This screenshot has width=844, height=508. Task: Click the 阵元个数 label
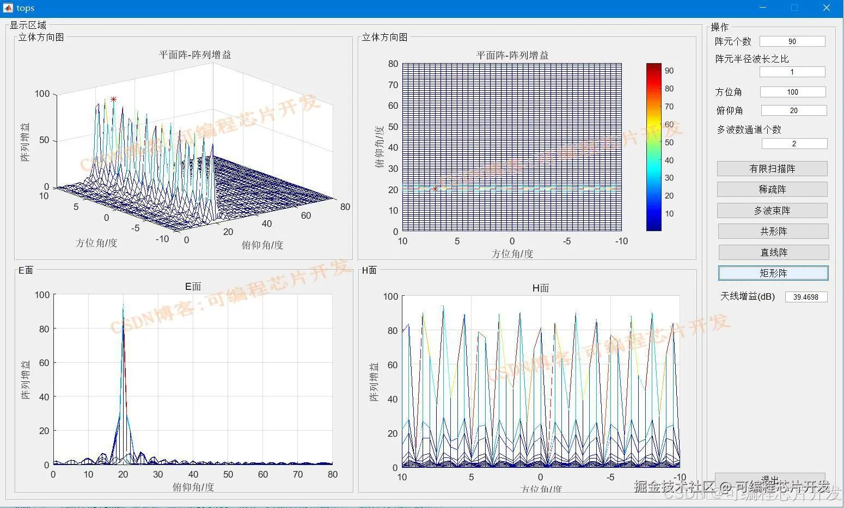coord(733,41)
